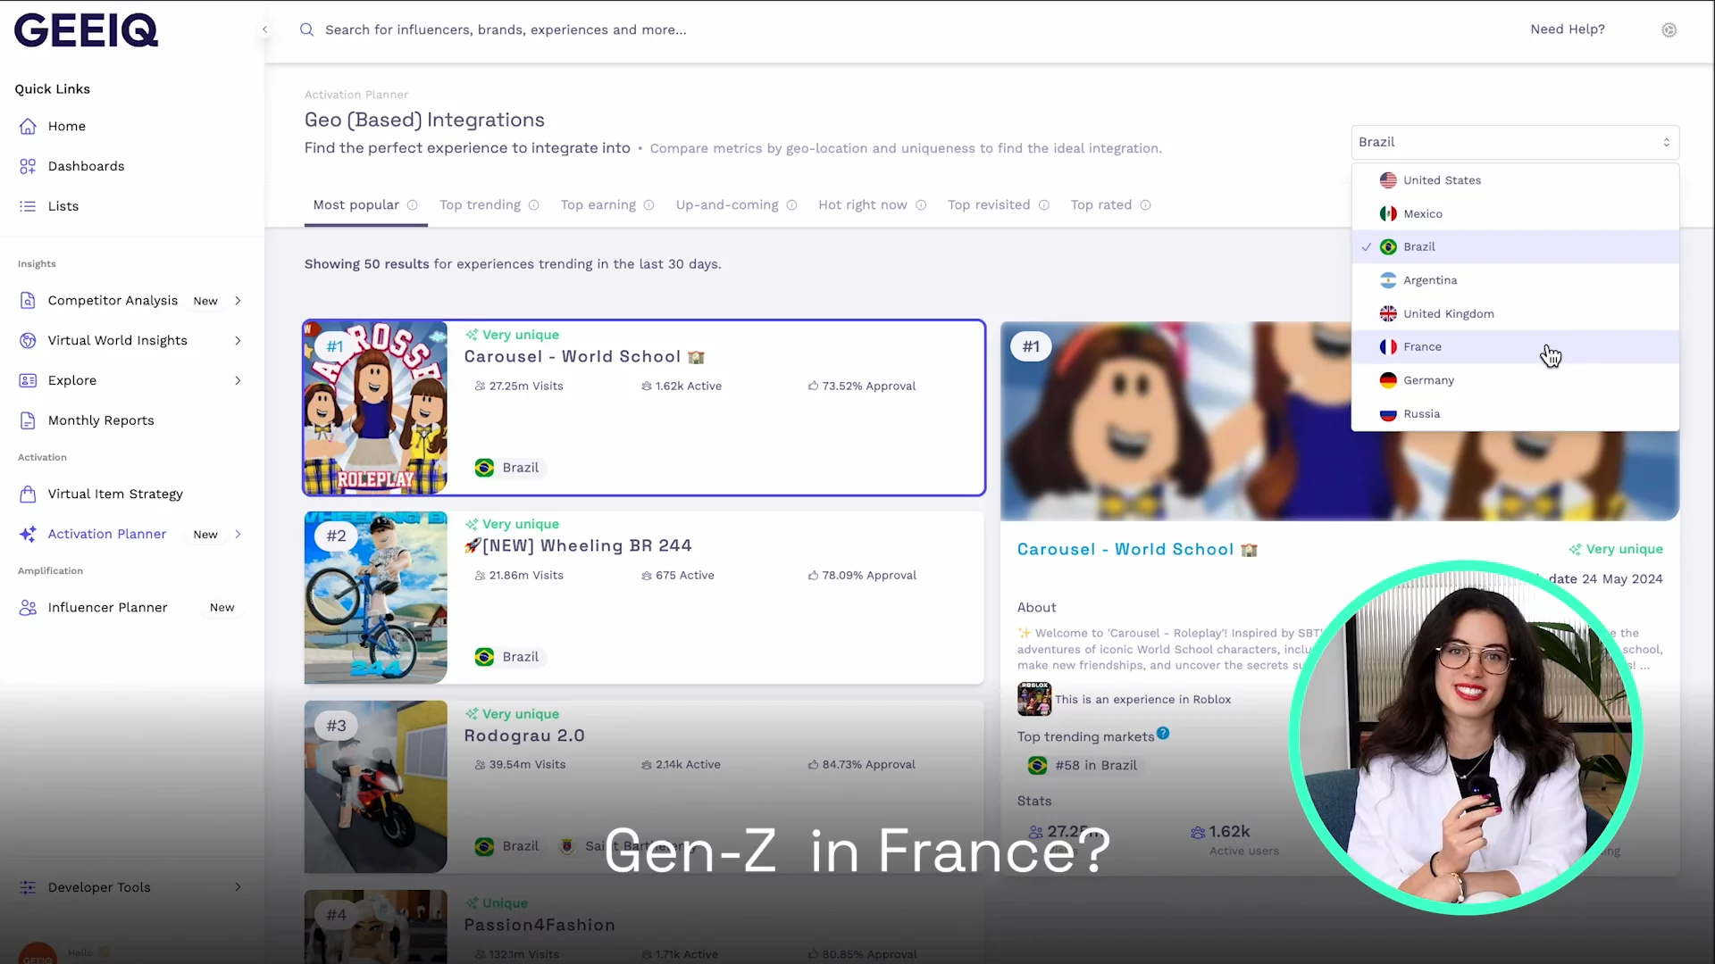Open Rodograu 2.0 experience title
The width and height of the screenshot is (1715, 964).
(524, 736)
